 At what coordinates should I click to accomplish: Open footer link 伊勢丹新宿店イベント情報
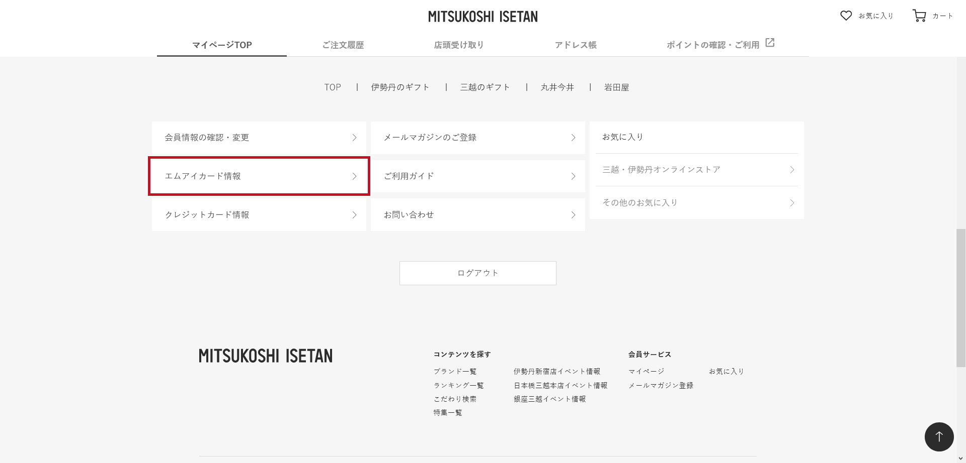click(557, 372)
